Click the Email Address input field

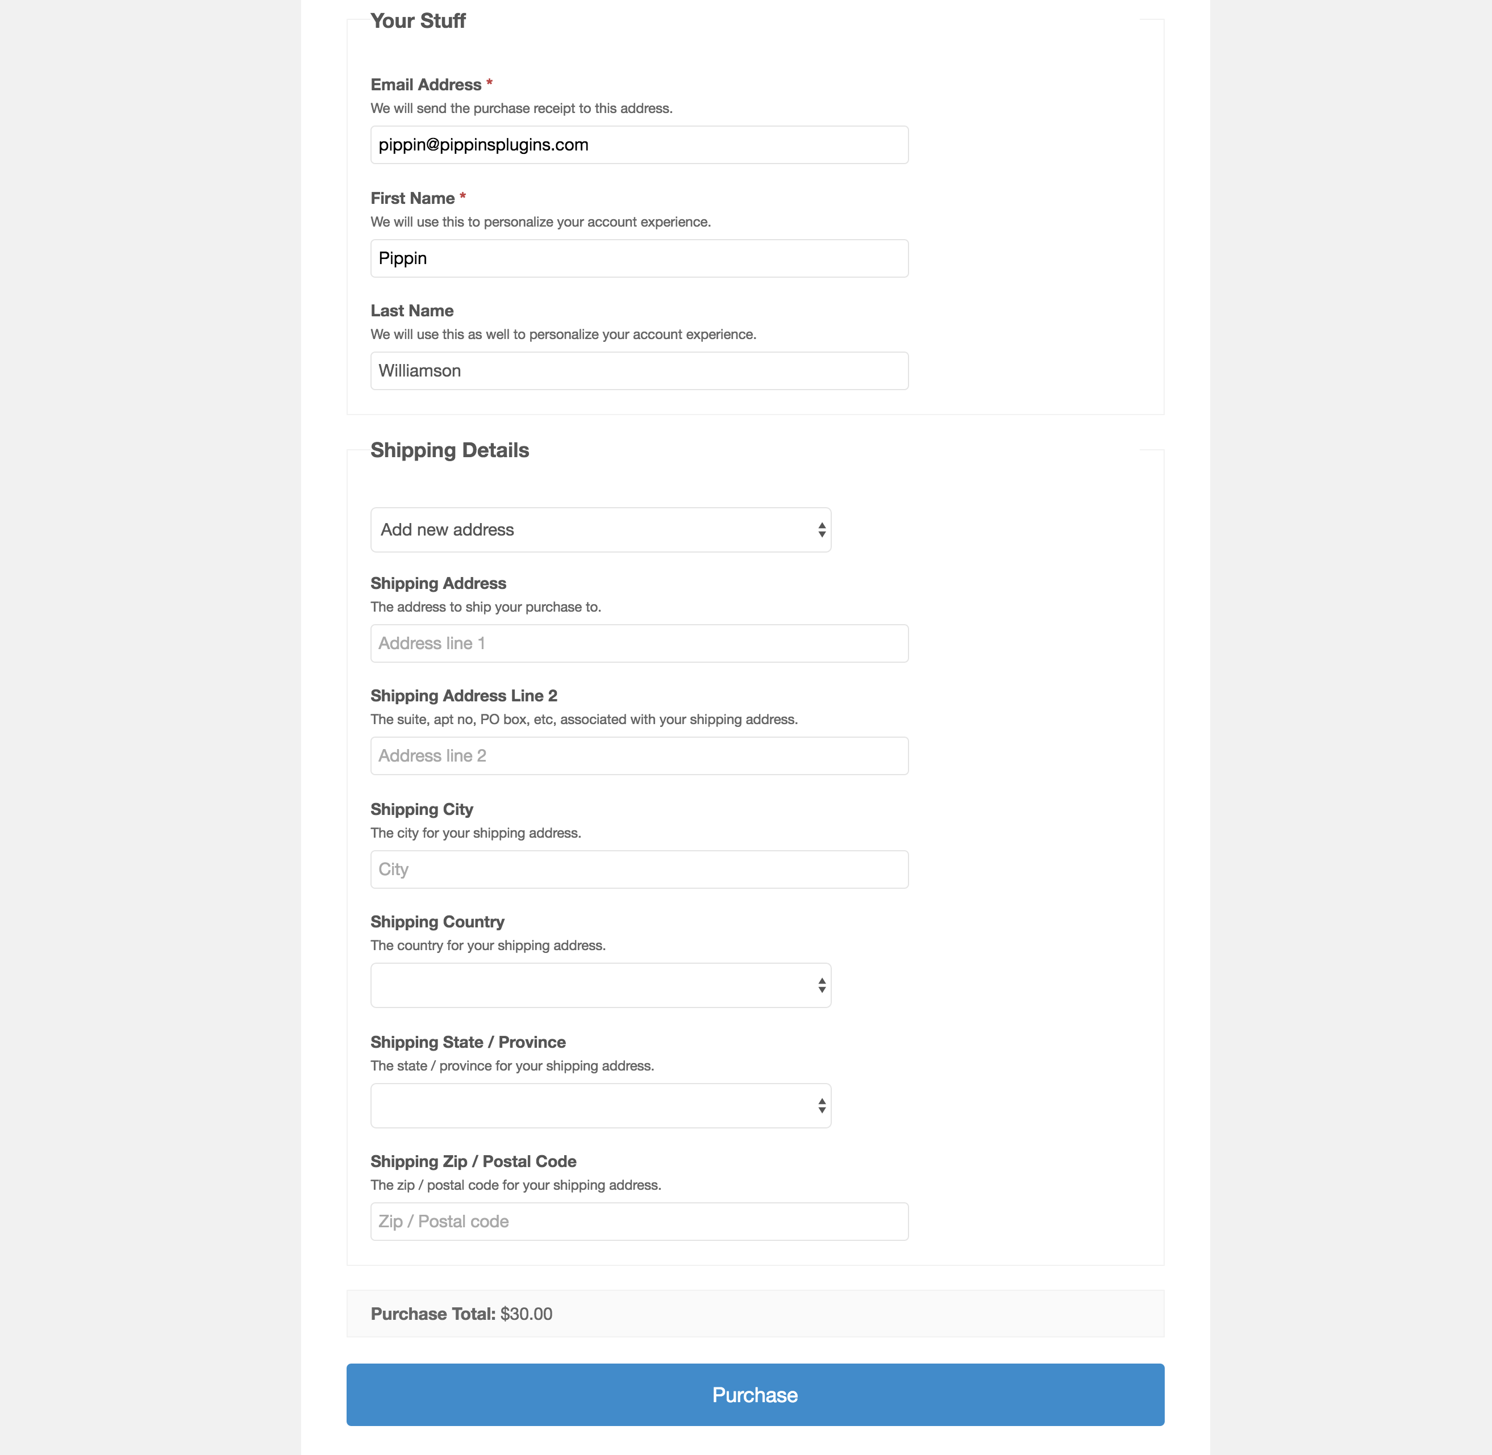(x=639, y=145)
